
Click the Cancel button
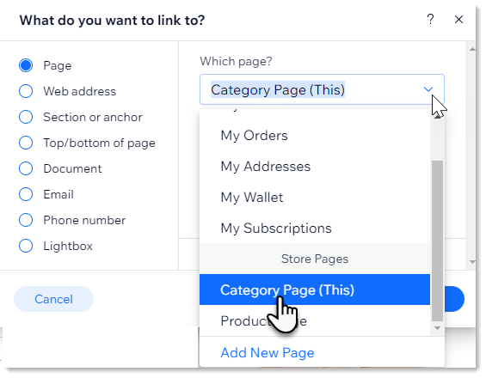[x=53, y=299]
